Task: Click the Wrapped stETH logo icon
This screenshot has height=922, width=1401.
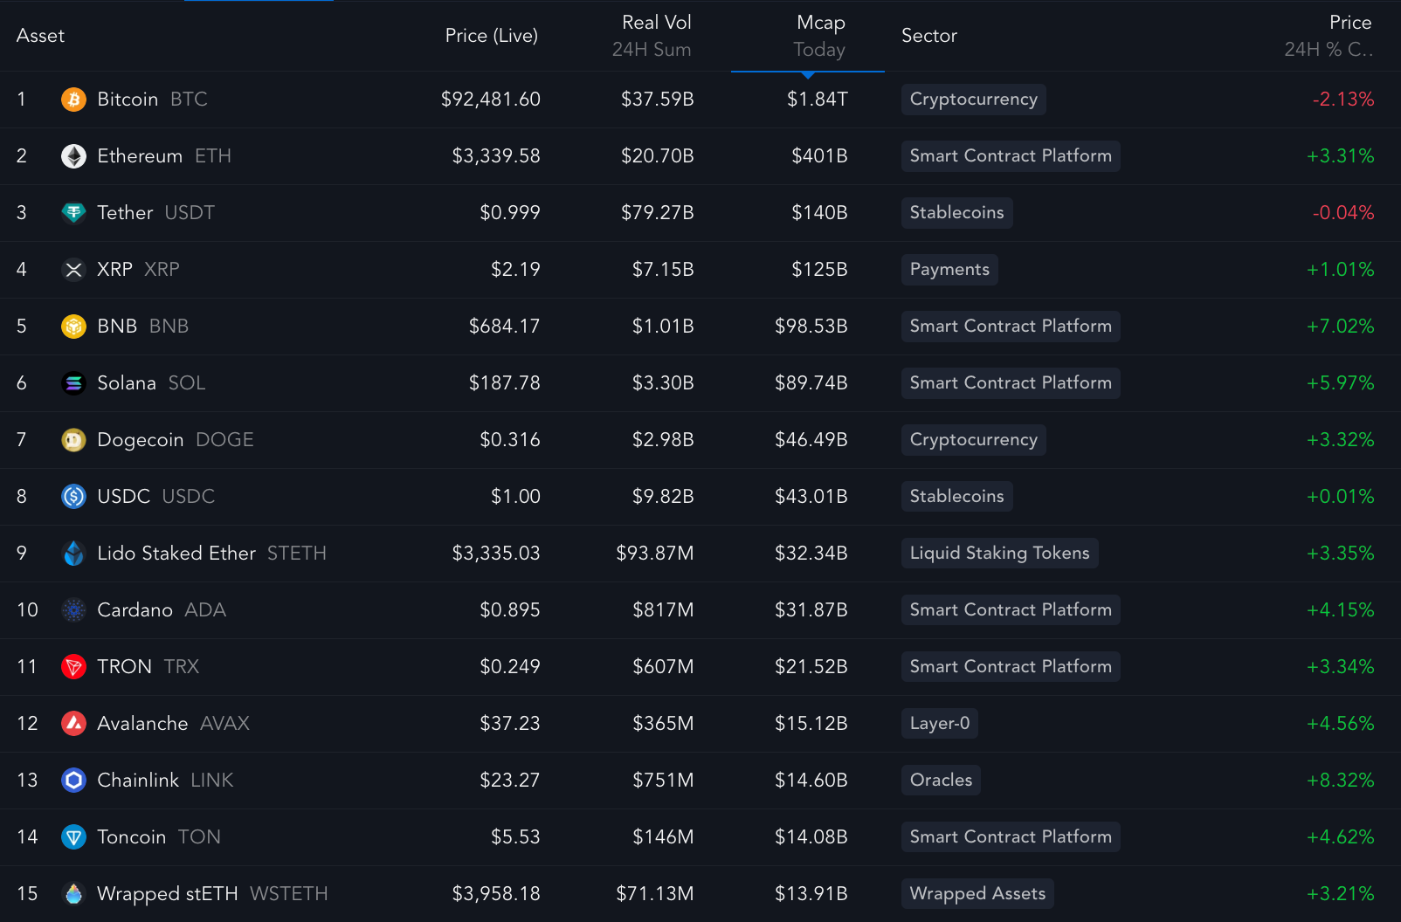Action: (x=73, y=894)
